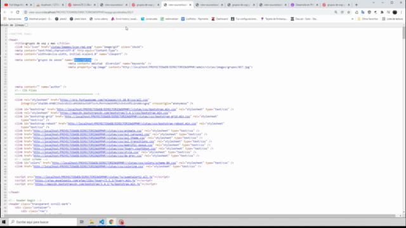The width and height of the screenshot is (406, 228).
Task: Open Visual Studio Code from the taskbar
Action: coord(101,222)
